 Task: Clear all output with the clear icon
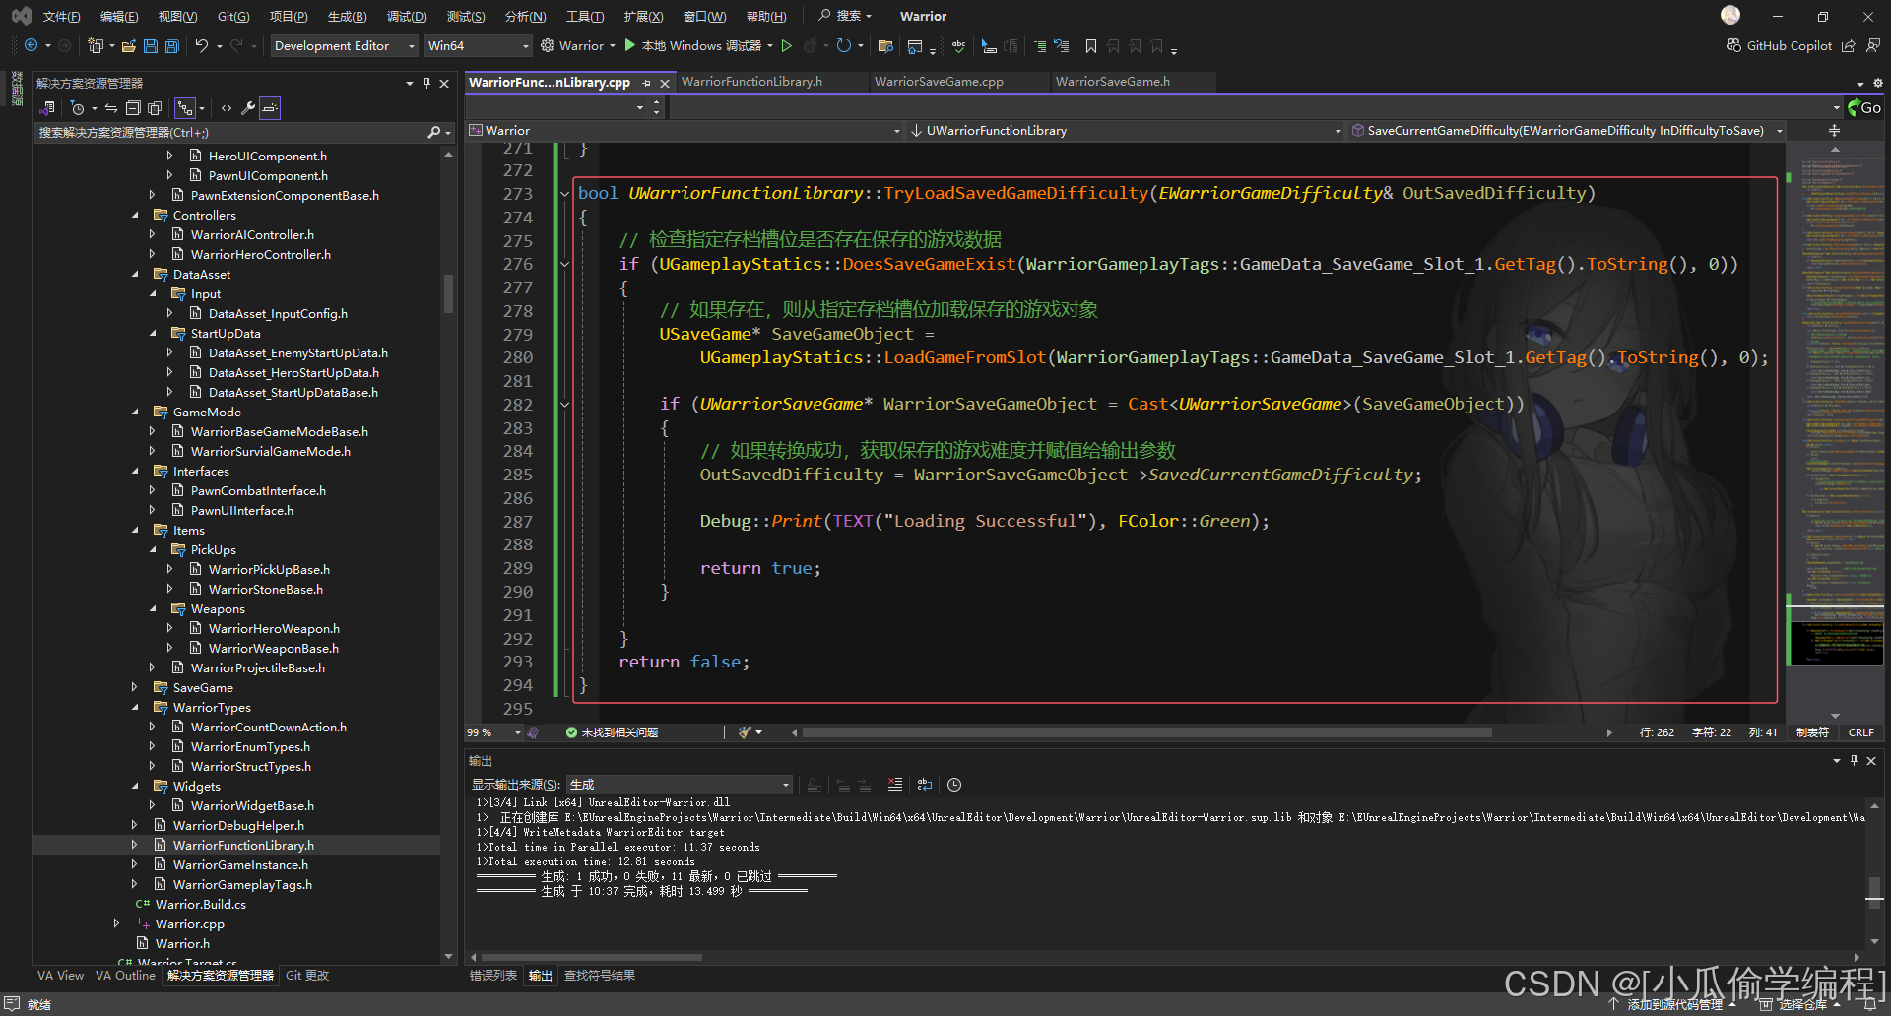[894, 785]
